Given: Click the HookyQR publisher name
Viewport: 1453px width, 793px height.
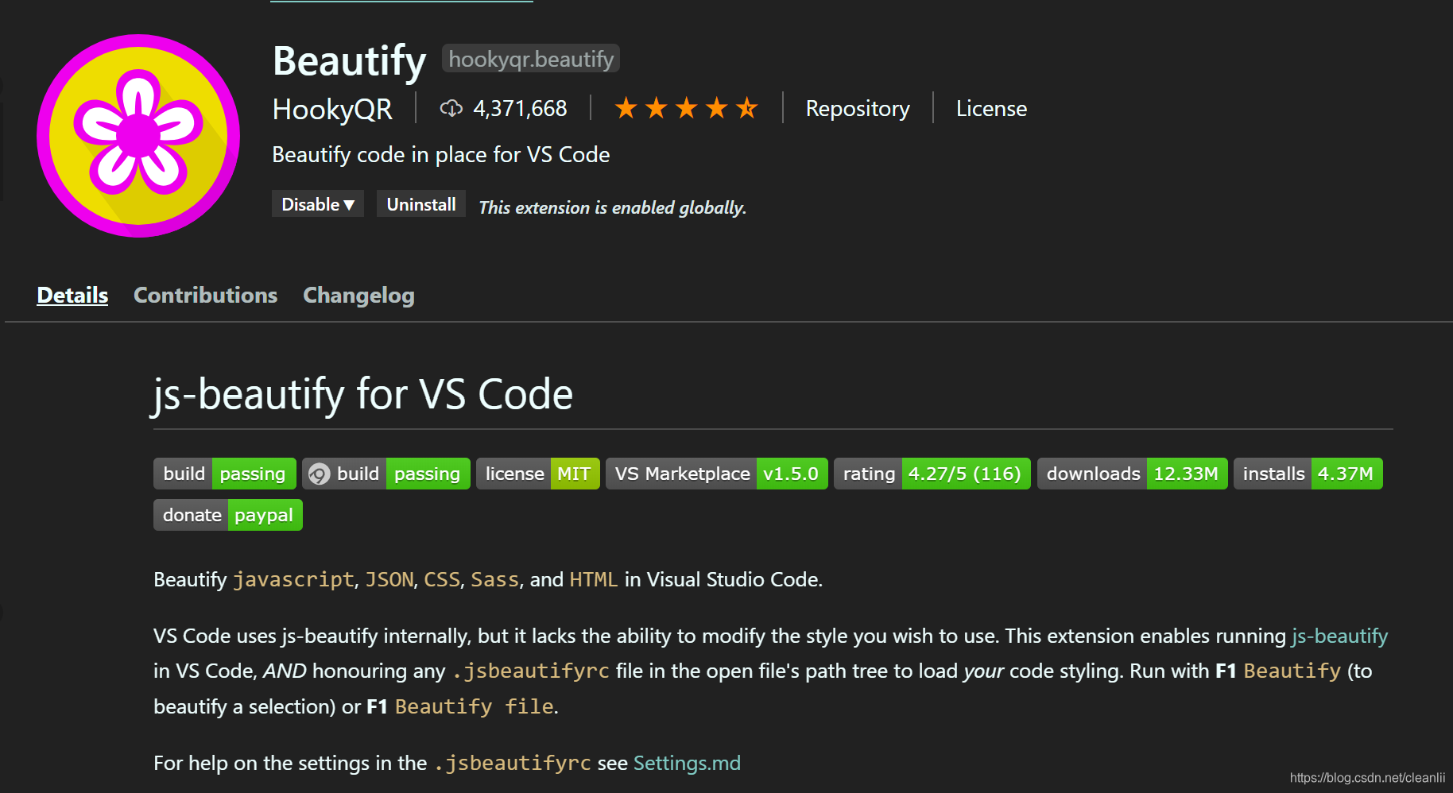Looking at the screenshot, I should [x=332, y=109].
